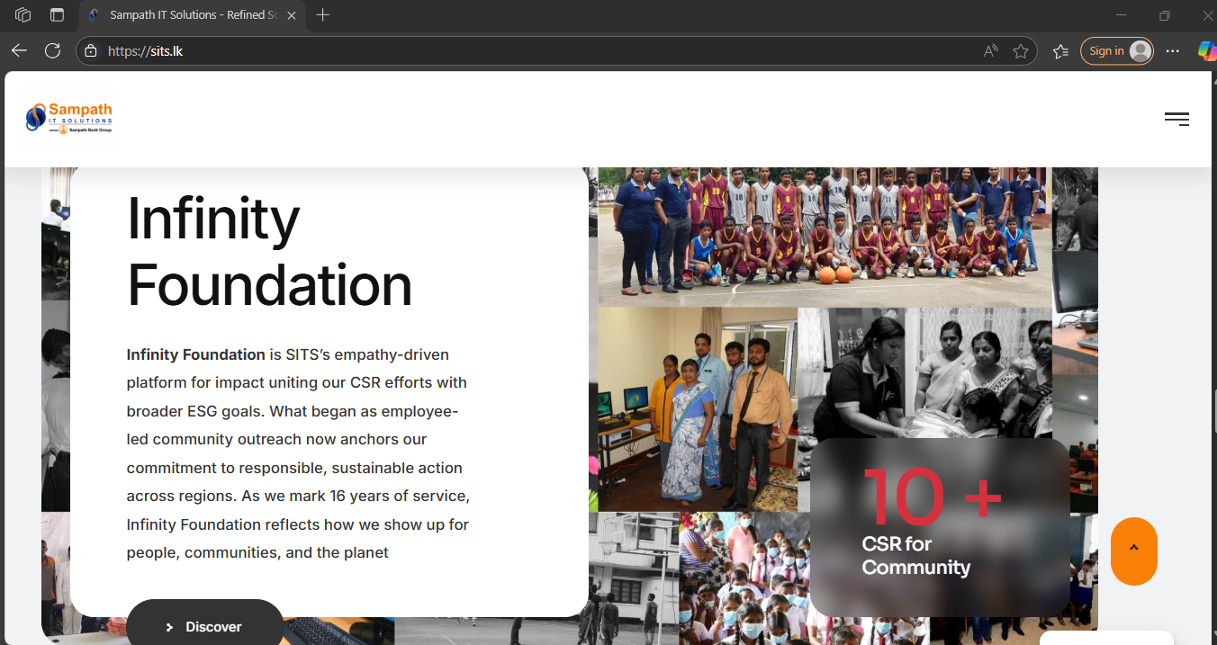Click the black-and-white donation photo
The image size is (1217, 645).
coord(925,373)
